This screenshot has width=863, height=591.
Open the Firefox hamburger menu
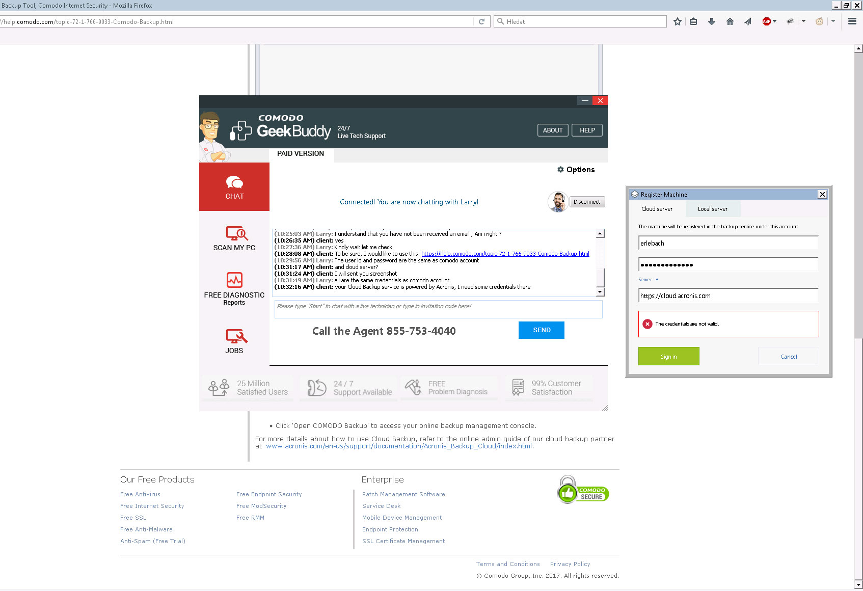[x=852, y=21]
